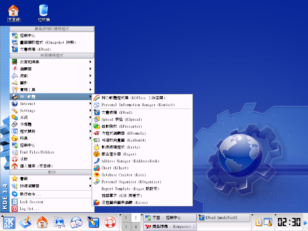
Task: Open the home folder panel icon
Action: 42,223
